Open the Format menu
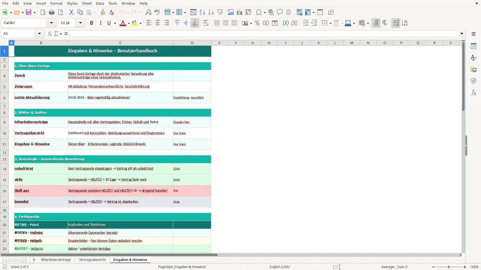The width and height of the screenshot is (481, 270). 56,3
